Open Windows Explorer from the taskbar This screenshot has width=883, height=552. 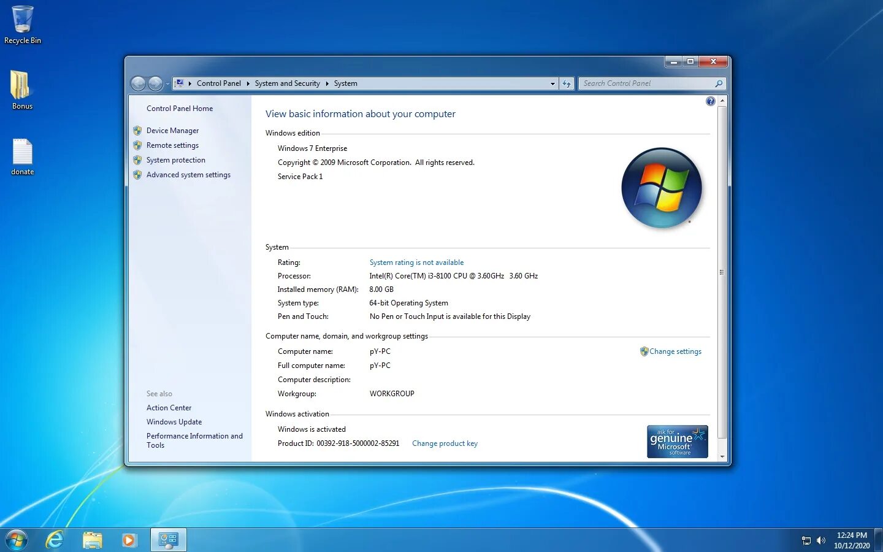coord(93,540)
